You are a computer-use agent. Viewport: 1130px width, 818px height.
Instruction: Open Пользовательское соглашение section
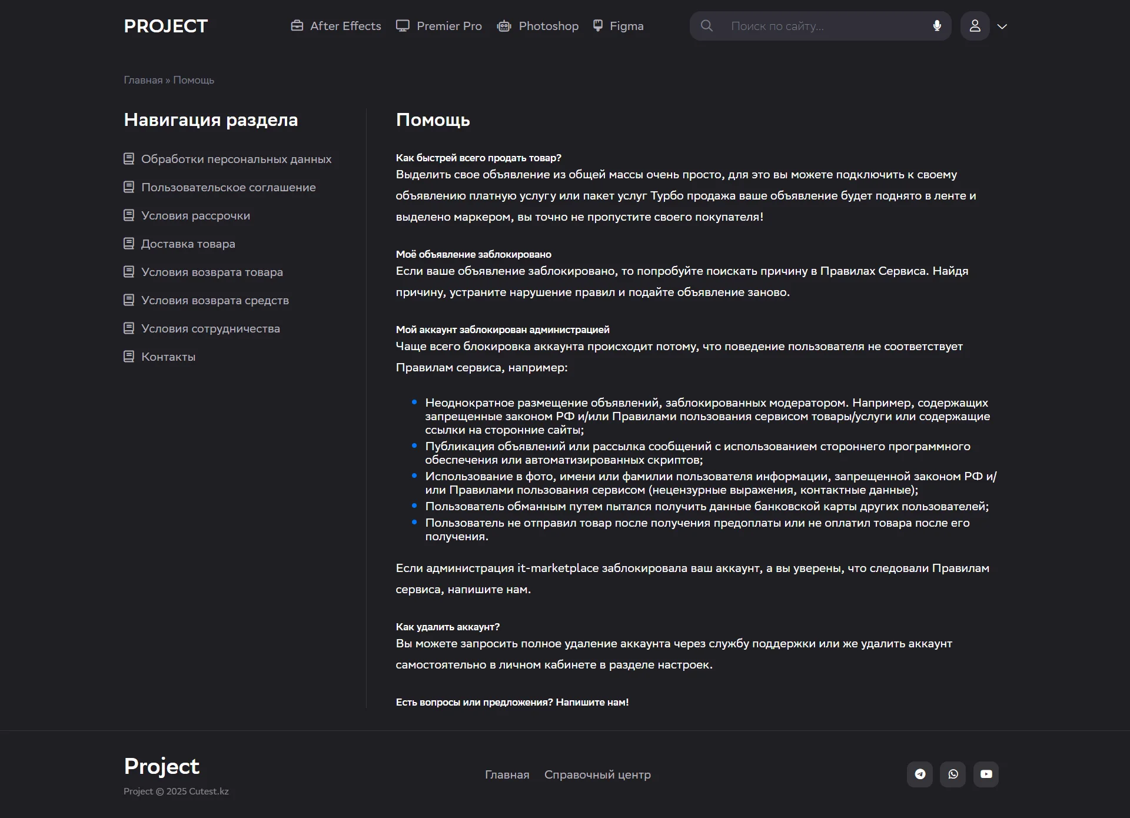click(228, 187)
